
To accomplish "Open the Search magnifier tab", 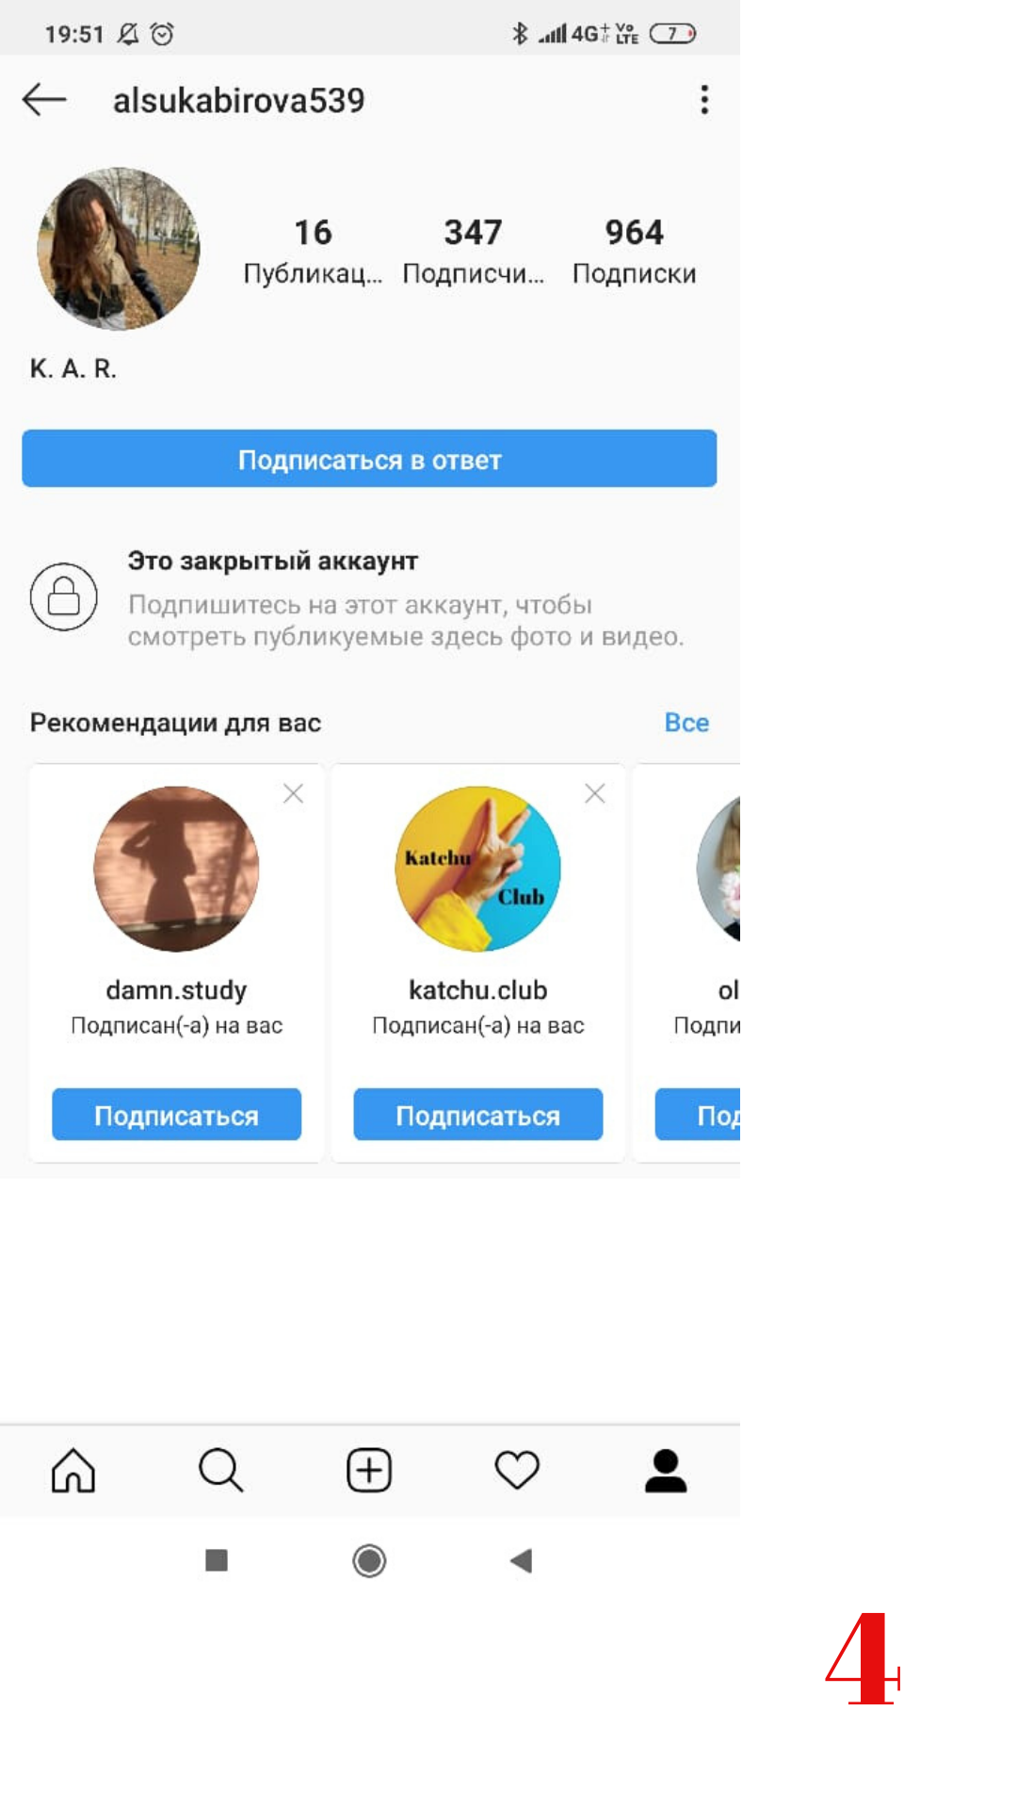I will point(221,1470).
